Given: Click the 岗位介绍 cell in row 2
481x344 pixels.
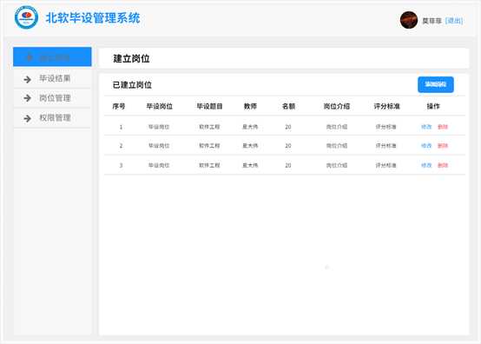Looking at the screenshot, I should tap(337, 146).
